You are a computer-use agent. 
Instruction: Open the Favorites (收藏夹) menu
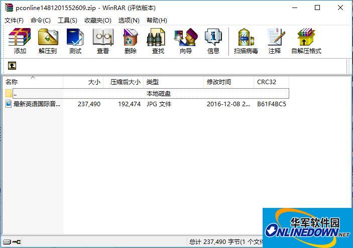(98, 21)
